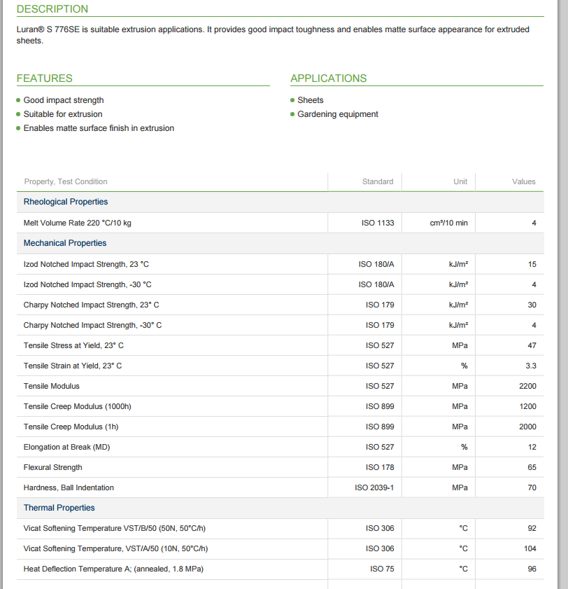
Task: Click the 'Elongation at Break (MD)' label
Action: click(x=66, y=447)
